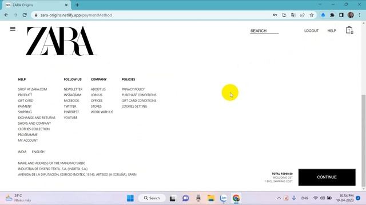Image resolution: width=366 pixels, height=205 pixels.
Task: Click the ZARA logo
Action: [x=61, y=41]
